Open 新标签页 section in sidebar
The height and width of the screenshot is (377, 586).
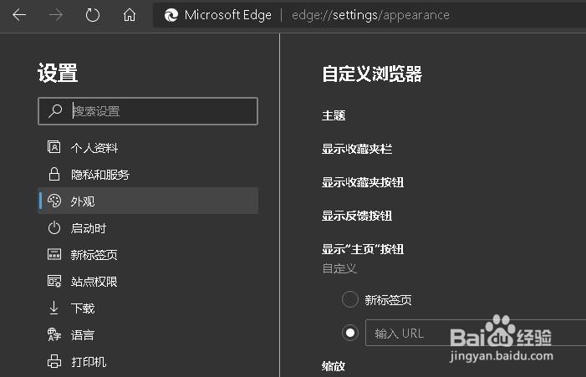(148, 254)
